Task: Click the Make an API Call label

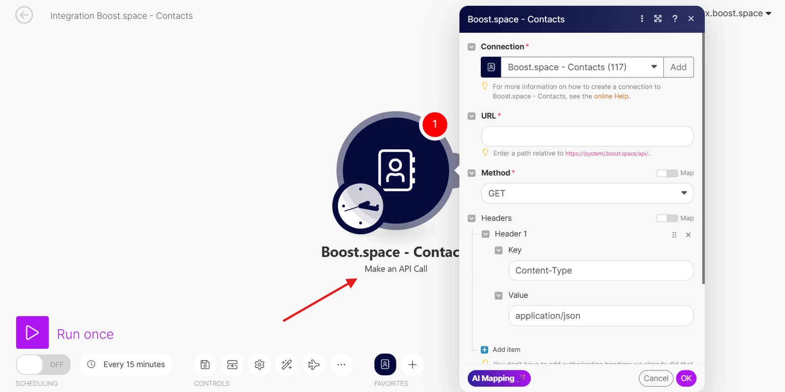Action: pyautogui.click(x=396, y=269)
